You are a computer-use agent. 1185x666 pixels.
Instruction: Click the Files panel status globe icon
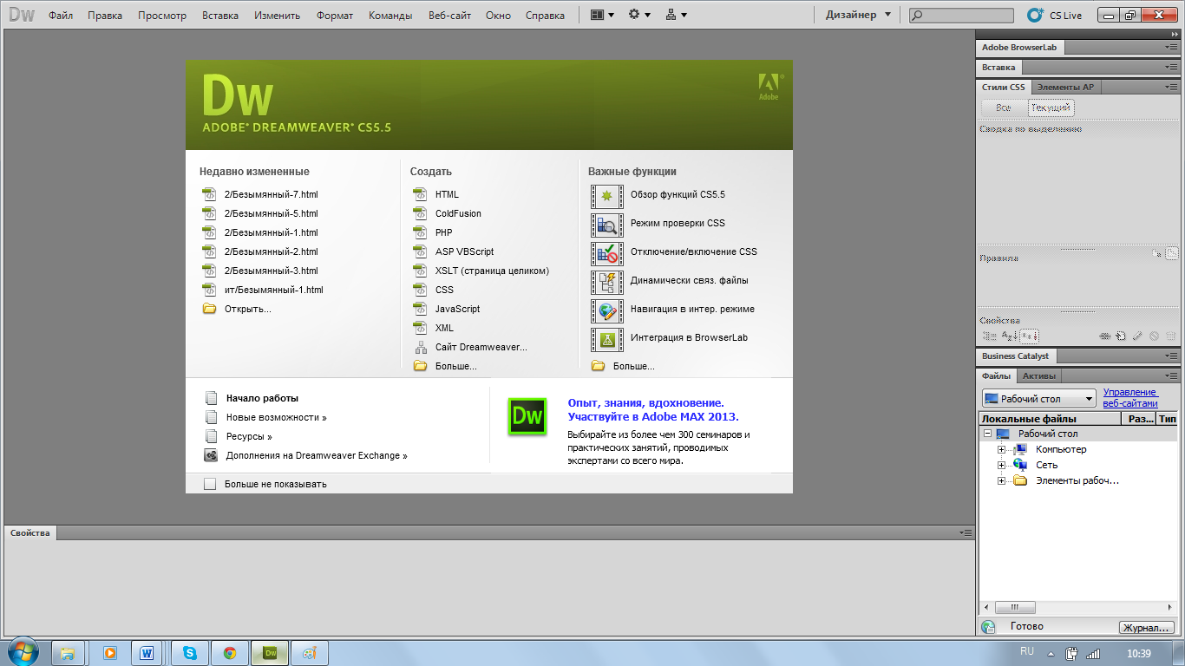988,626
